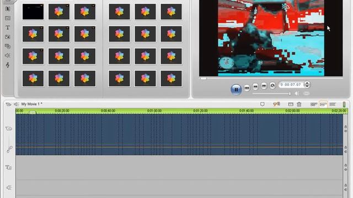The width and height of the screenshot is (353, 198).
Task: Lock the original audio track
Action: 346,147
